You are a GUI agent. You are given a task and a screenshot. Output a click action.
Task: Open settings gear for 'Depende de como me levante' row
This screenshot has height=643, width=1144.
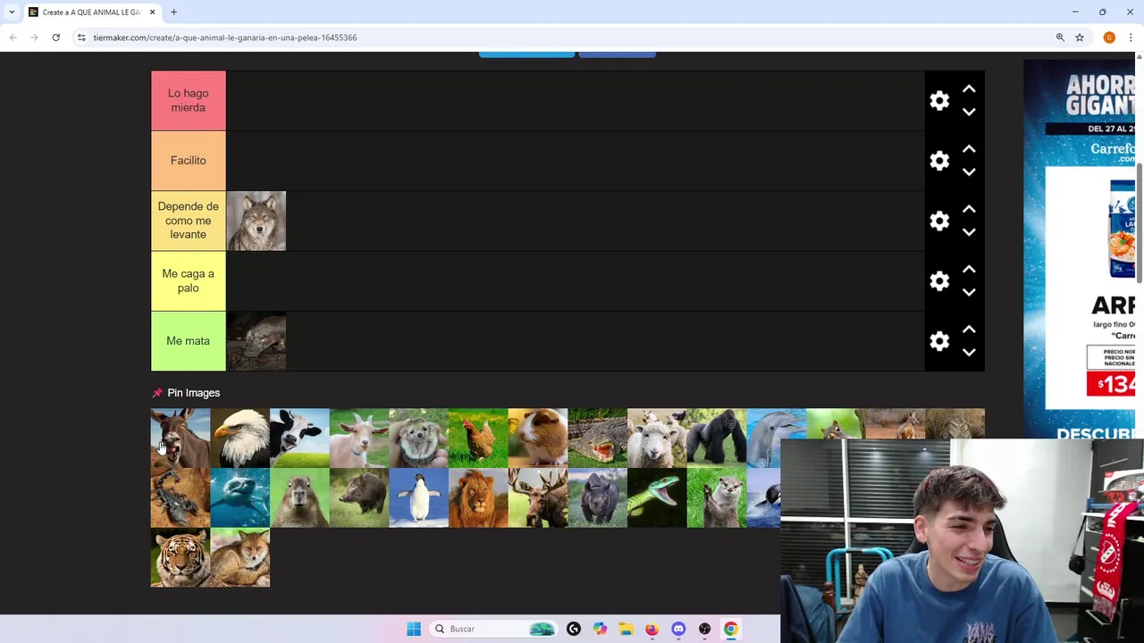(938, 221)
